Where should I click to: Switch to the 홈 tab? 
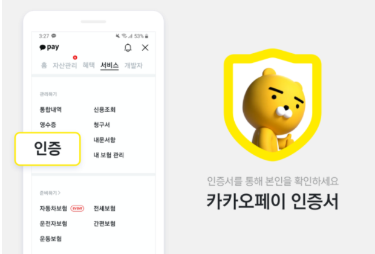[44, 65]
